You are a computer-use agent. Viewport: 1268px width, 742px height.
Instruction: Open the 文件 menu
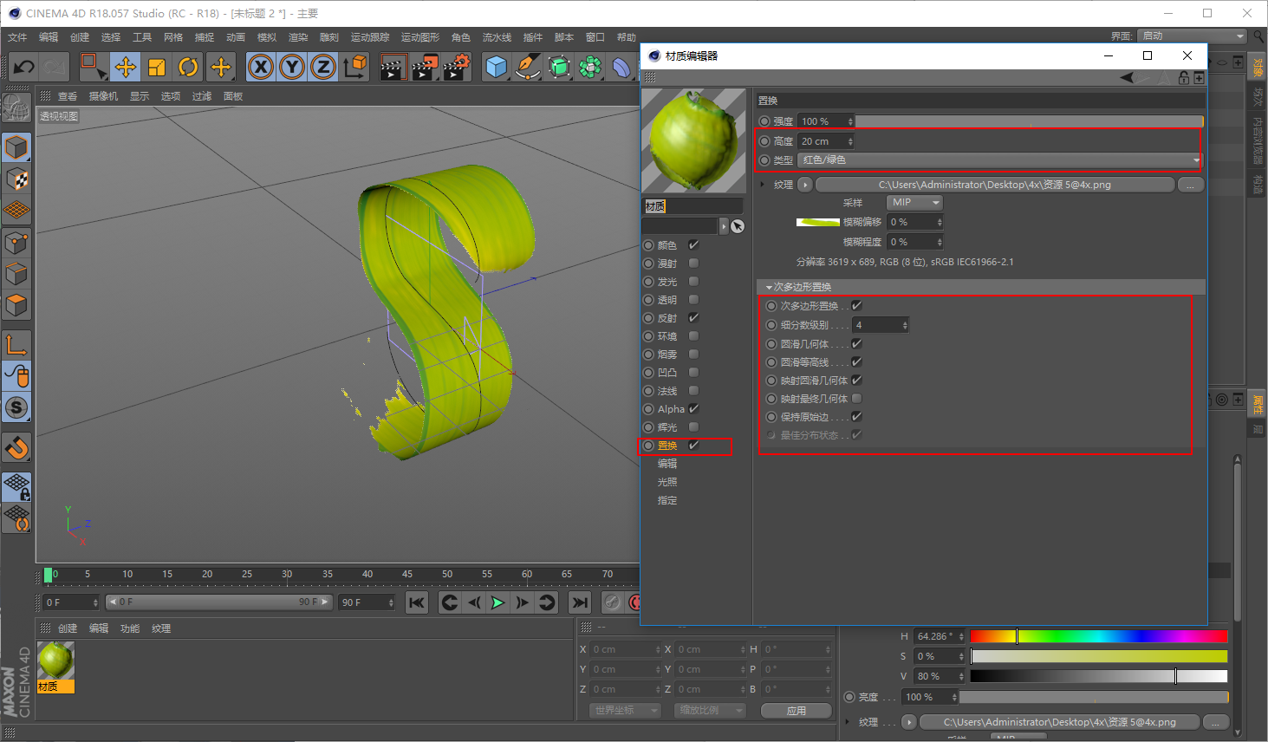(17, 37)
